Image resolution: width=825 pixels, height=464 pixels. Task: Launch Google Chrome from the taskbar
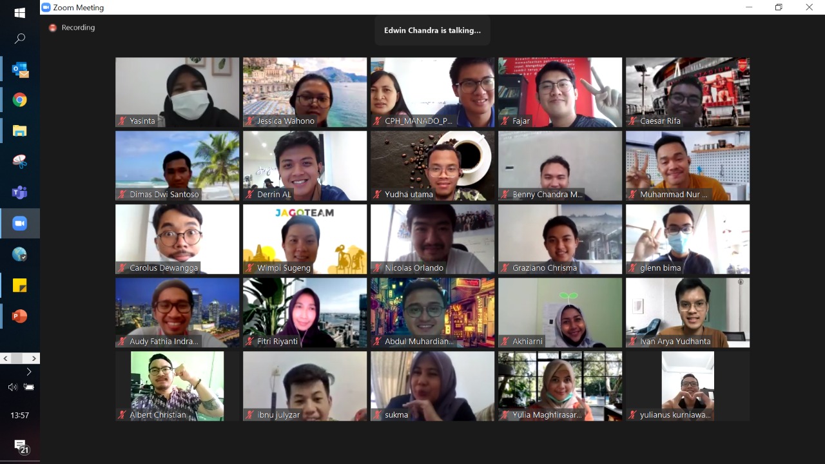(20, 100)
